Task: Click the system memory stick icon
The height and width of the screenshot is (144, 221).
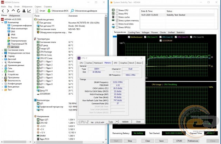Action: coord(113,20)
